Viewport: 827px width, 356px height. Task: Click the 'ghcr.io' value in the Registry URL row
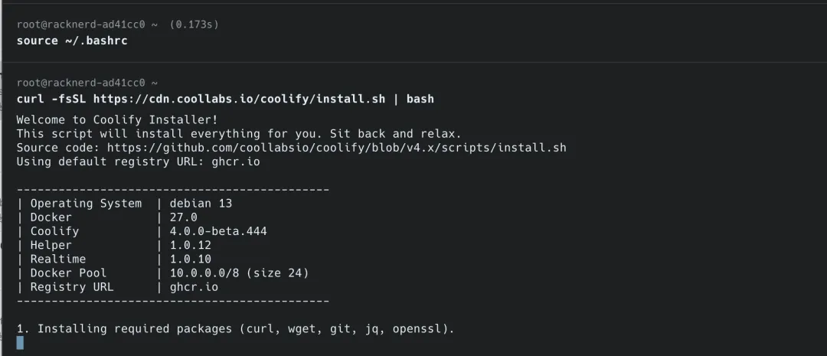194,287
